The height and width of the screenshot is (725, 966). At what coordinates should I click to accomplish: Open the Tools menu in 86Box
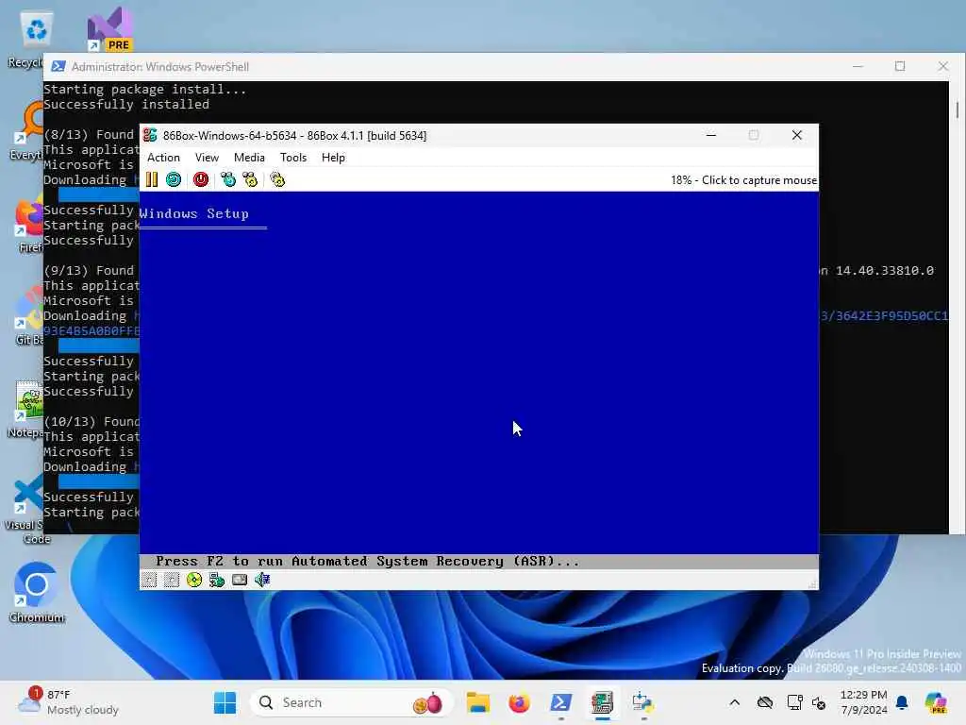pos(293,158)
